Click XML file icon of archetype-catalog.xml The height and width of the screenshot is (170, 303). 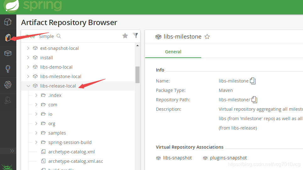click(43, 152)
